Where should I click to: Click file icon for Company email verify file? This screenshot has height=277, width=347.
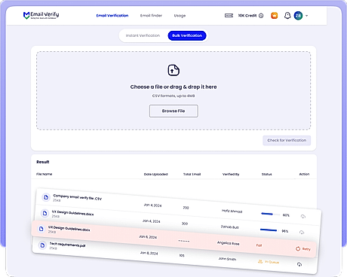click(46, 197)
